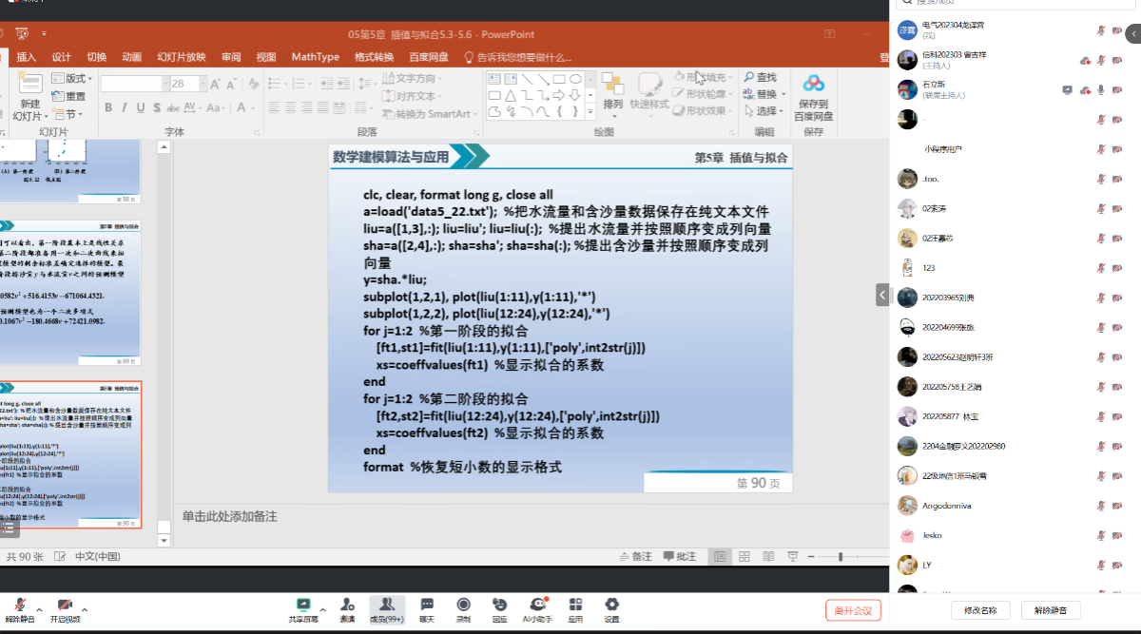Open Section (节) dropdown
Screen dimensions: 1141x634
68,114
